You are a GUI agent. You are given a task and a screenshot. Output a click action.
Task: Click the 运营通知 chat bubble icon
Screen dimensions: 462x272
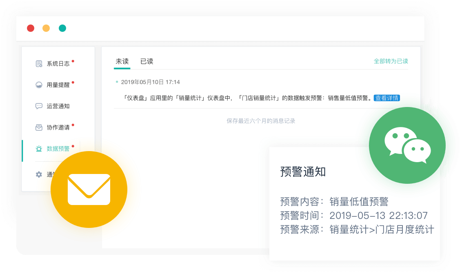(x=39, y=106)
